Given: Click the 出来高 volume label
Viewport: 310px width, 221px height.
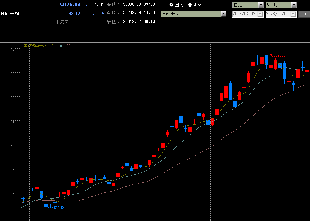Looking at the screenshot, I should 64,22.
